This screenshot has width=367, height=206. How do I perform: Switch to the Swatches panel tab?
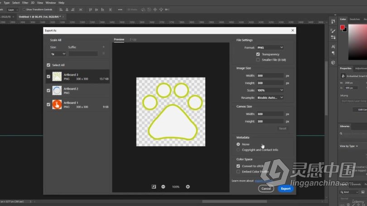tap(355, 19)
